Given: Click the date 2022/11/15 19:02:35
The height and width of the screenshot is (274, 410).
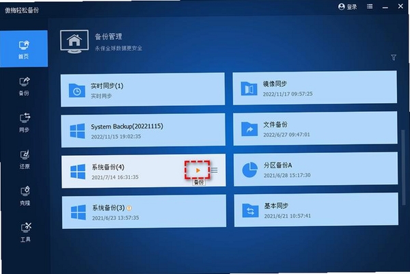Looking at the screenshot, I should (116, 137).
